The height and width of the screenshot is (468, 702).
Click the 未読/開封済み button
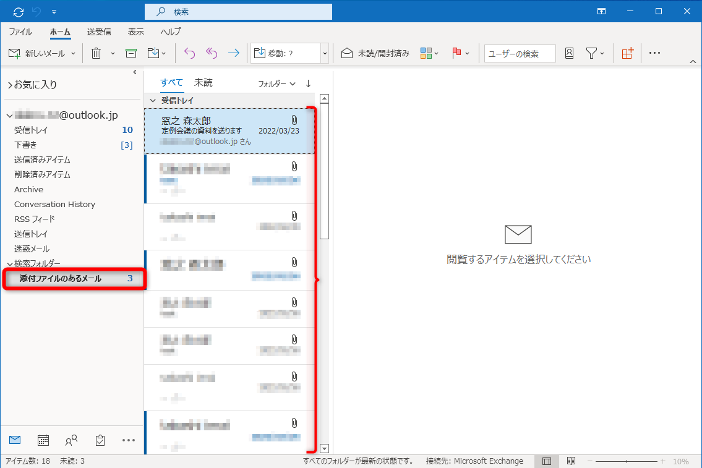pyautogui.click(x=375, y=53)
